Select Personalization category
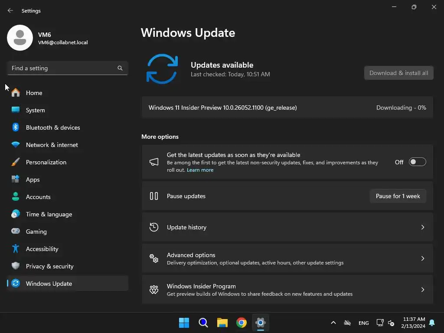 click(x=68, y=162)
